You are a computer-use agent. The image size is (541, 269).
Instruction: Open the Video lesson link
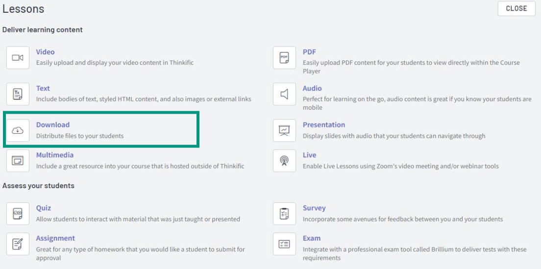[45, 52]
